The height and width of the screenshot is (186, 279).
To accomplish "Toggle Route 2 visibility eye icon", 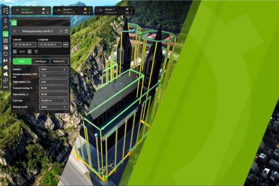I will point(43,13).
